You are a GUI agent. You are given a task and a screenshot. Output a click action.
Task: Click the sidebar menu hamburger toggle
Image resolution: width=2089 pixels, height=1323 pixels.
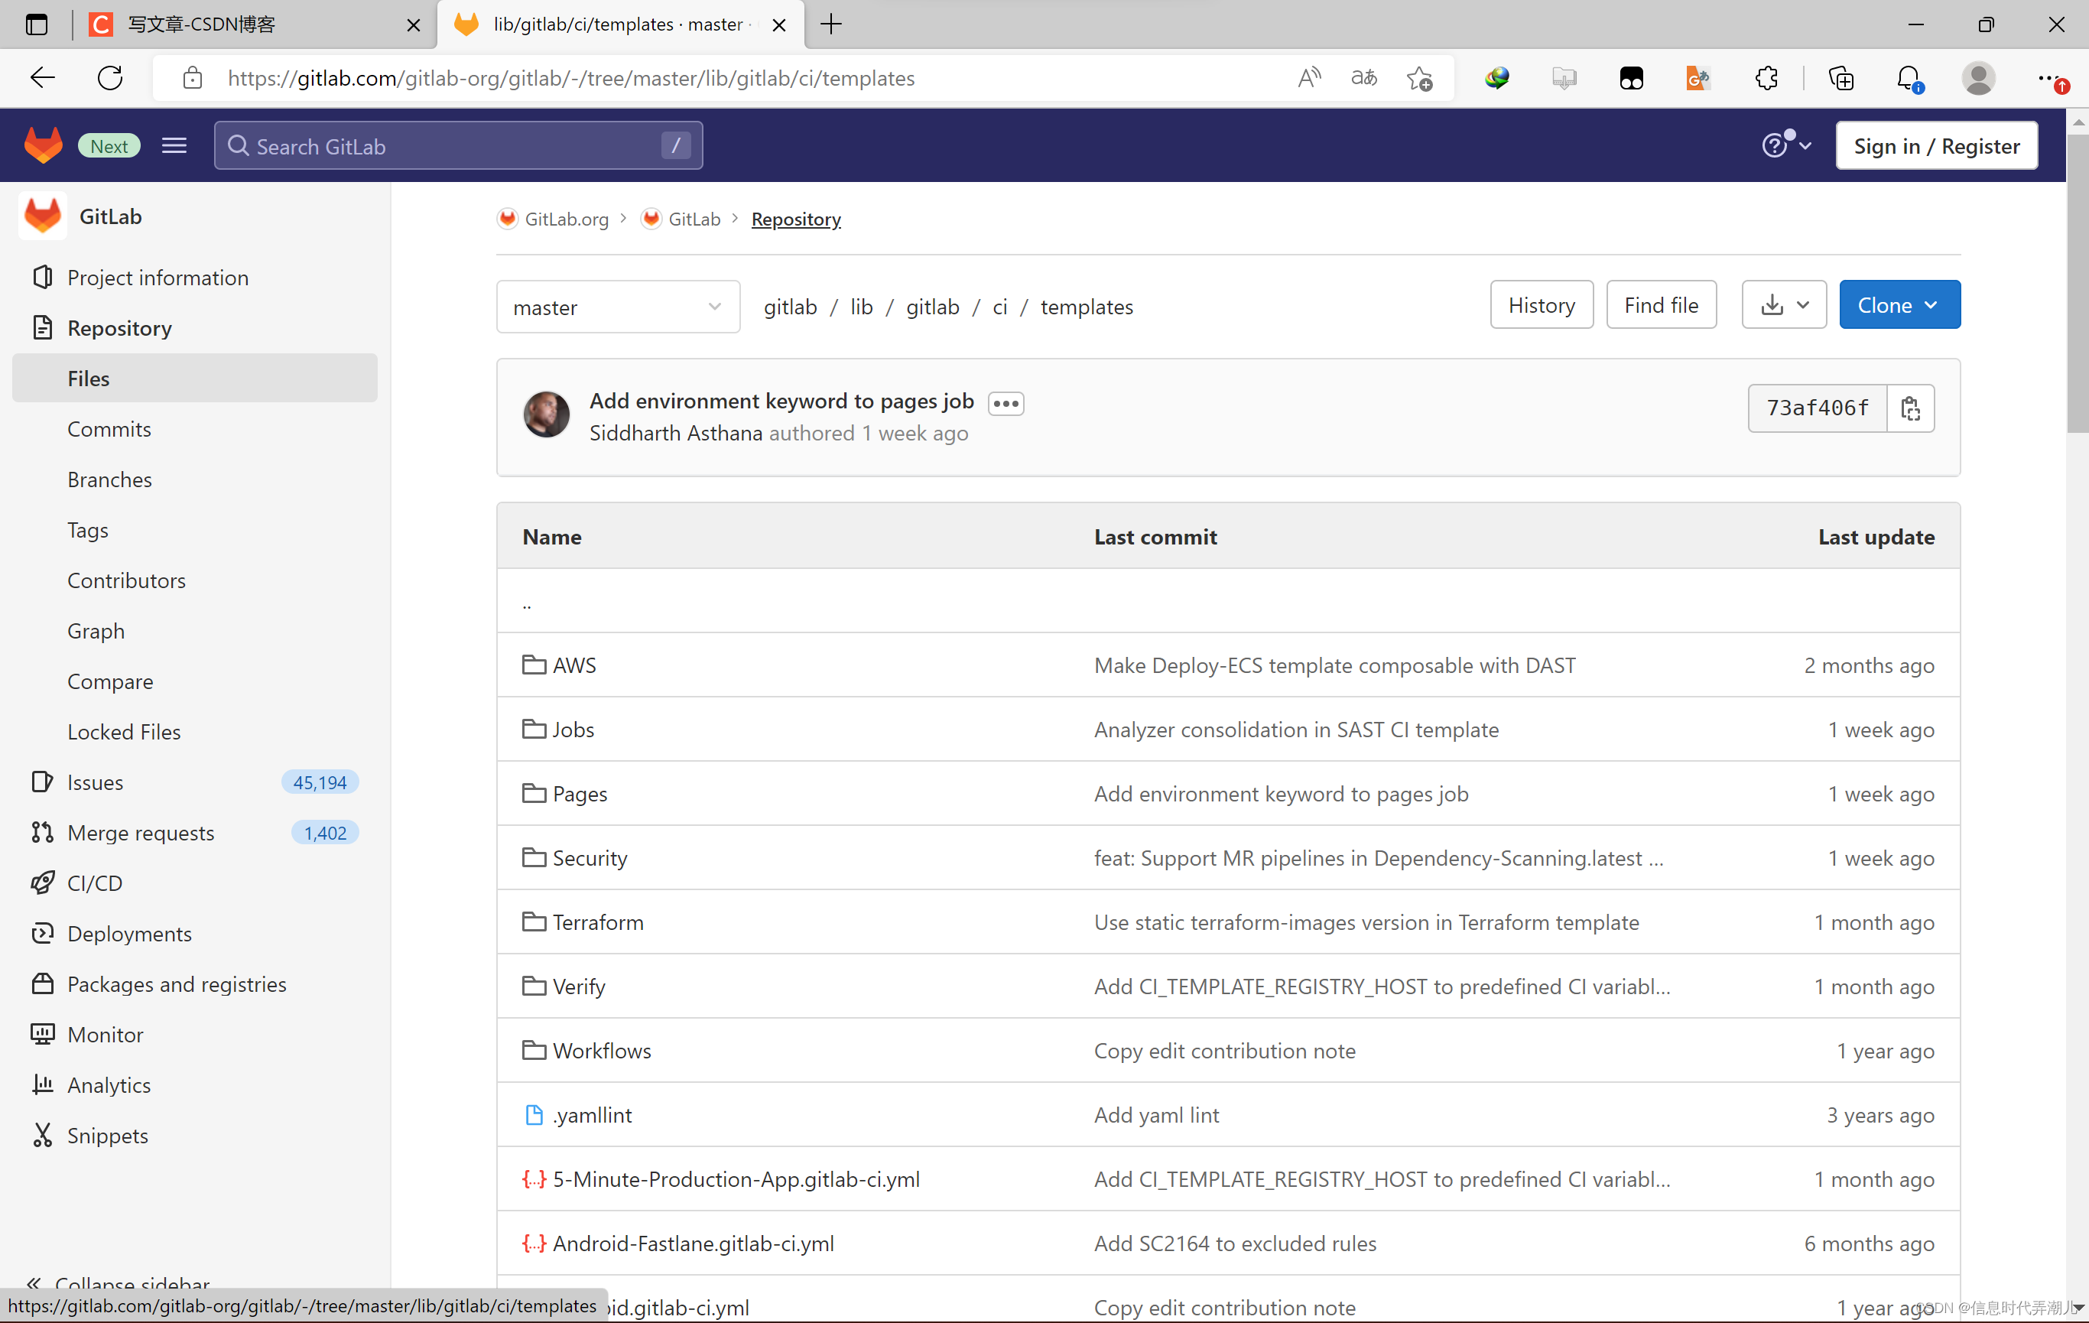pos(175,146)
